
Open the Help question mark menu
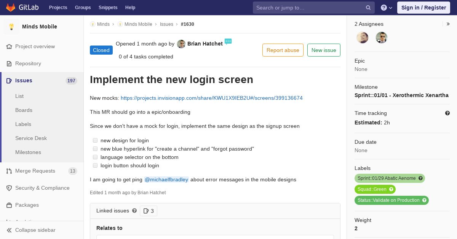coord(387,8)
